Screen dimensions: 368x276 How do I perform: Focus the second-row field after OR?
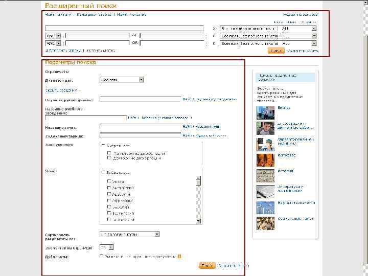[172, 36]
